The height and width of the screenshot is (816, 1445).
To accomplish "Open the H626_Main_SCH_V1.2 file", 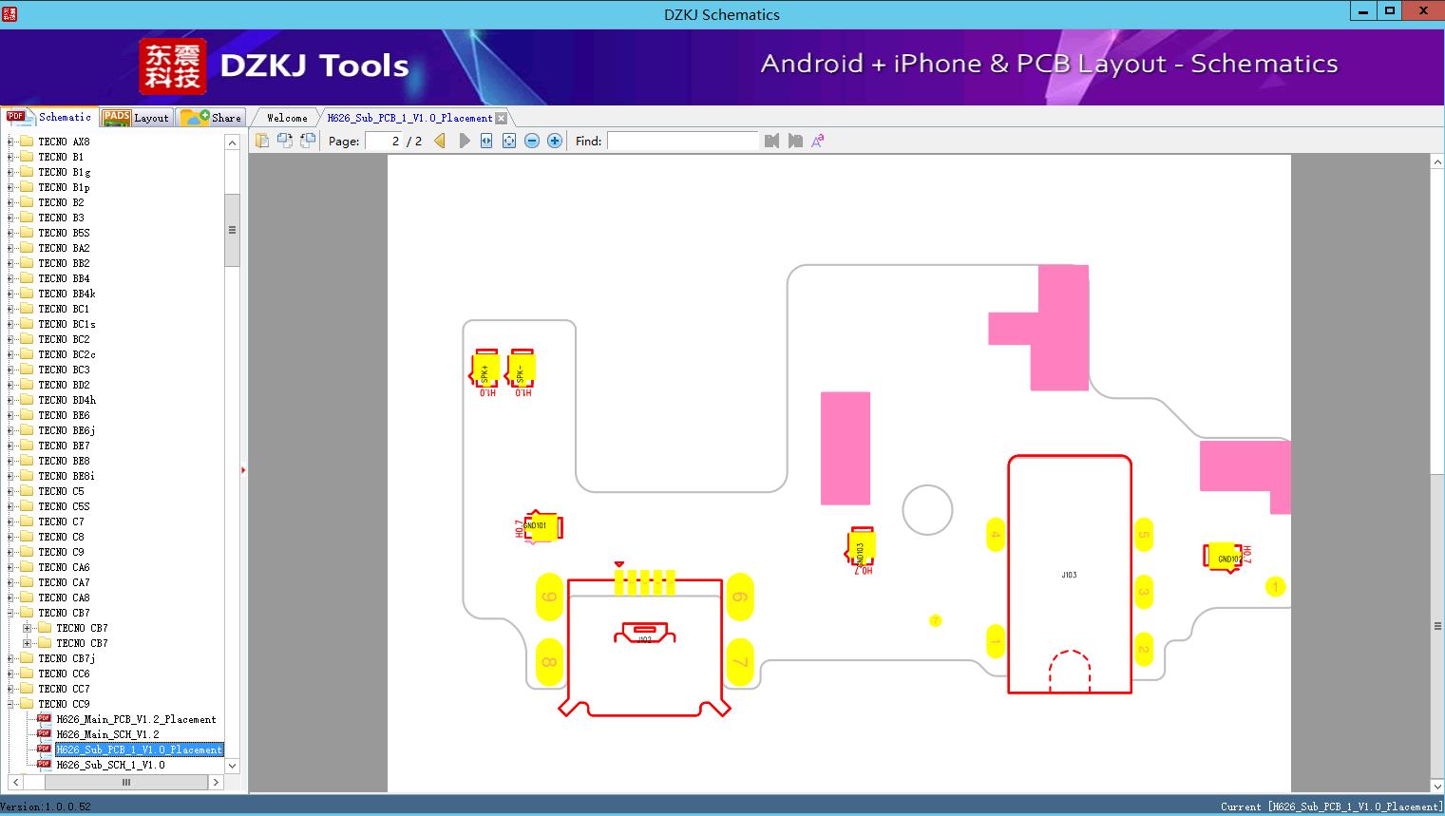I will [x=107, y=734].
